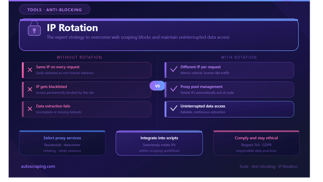The height and width of the screenshot is (182, 323).
Task: Select 'Rotate IPs automatically and at scale' text
Action: pyautogui.click(x=207, y=93)
